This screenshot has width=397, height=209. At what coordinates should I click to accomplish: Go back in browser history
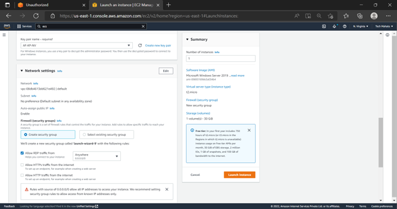(9, 16)
